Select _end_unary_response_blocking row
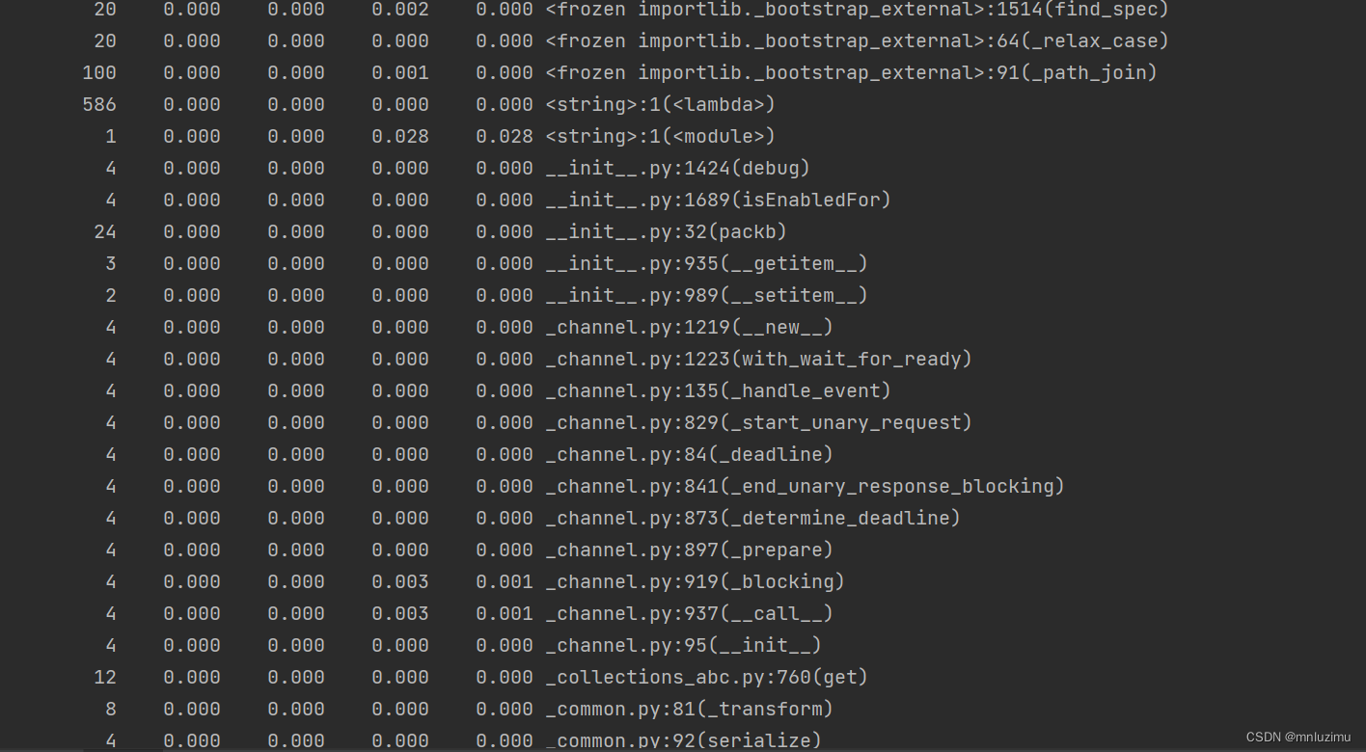Screen dimensions: 1366x752 pyautogui.click(x=805, y=487)
